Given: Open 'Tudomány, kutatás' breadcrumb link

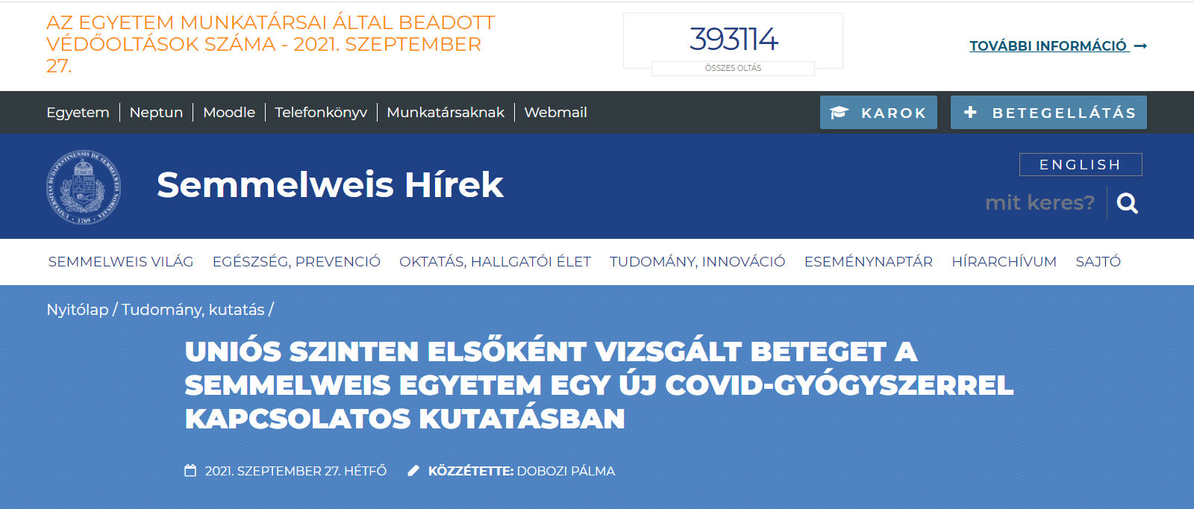Looking at the screenshot, I should click(193, 310).
